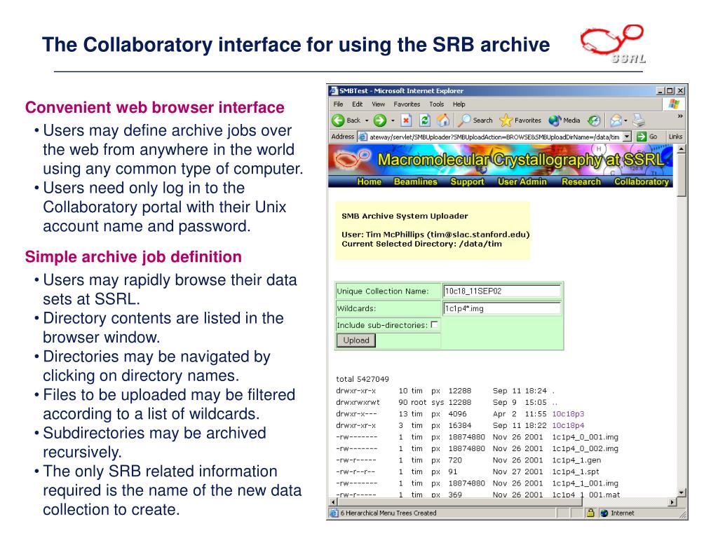Open the 10c18p4 directory link

point(568,425)
